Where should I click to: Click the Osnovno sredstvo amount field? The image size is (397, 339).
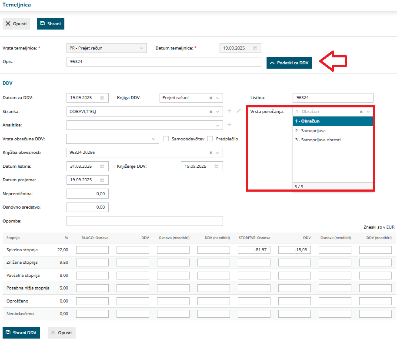coord(87,207)
